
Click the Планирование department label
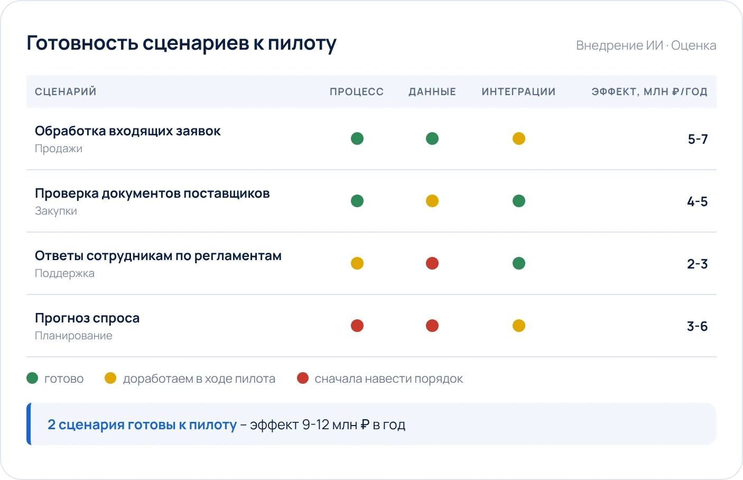pos(73,336)
